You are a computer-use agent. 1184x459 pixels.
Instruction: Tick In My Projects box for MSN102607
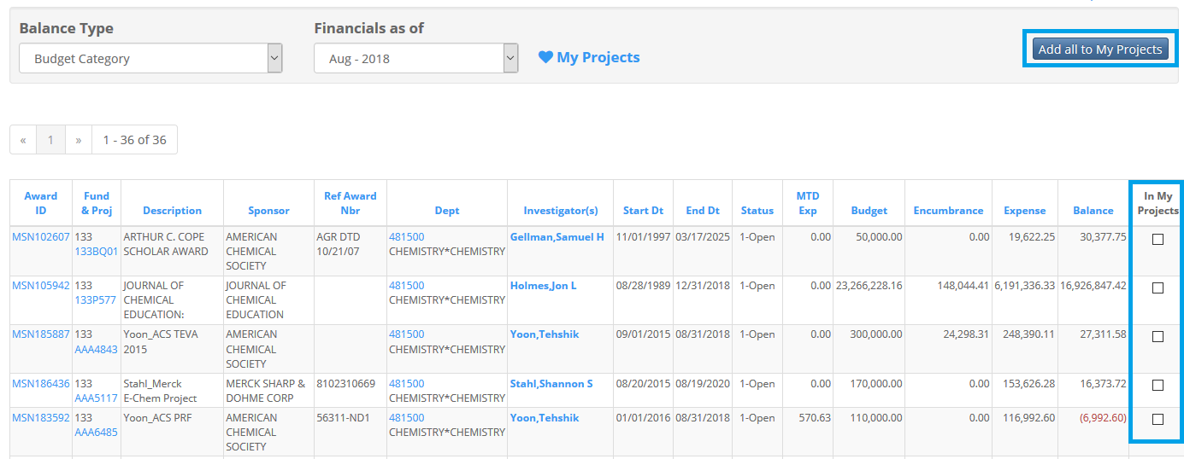pos(1157,240)
